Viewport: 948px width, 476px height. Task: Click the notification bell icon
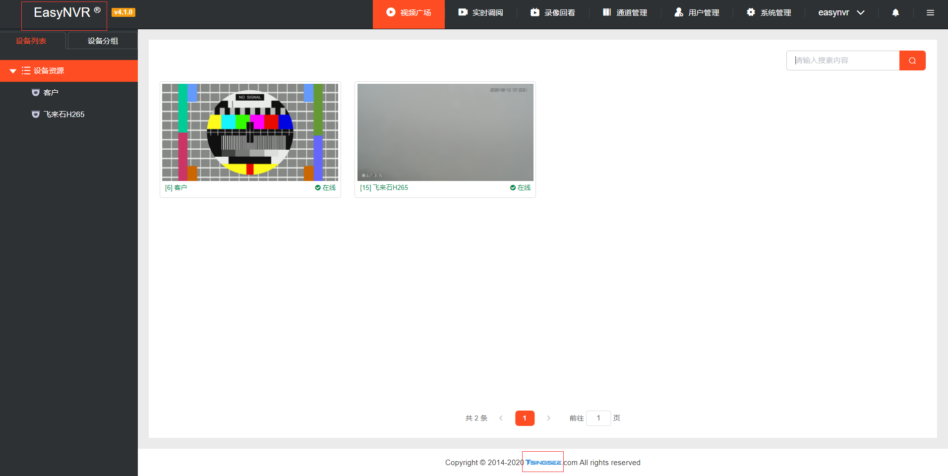point(895,12)
